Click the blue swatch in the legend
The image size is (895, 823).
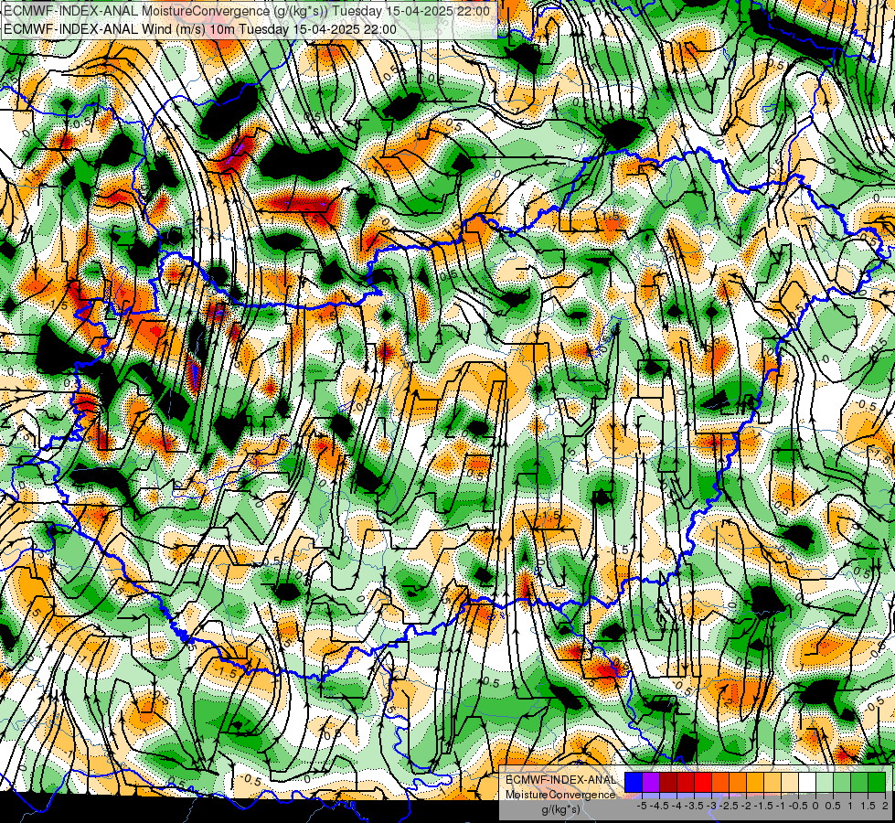tap(634, 783)
